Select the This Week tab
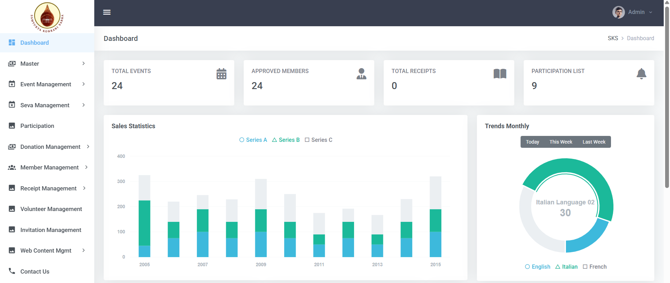 (x=561, y=142)
